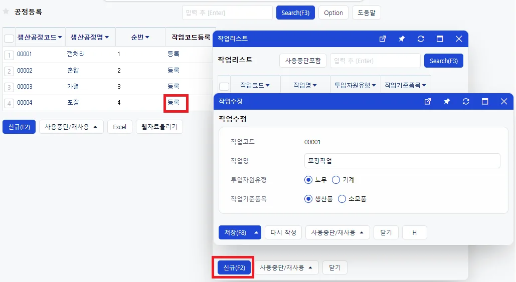Click process code 00001 cell
Image resolution: width=516 pixels, height=282 pixels.
(x=25, y=54)
